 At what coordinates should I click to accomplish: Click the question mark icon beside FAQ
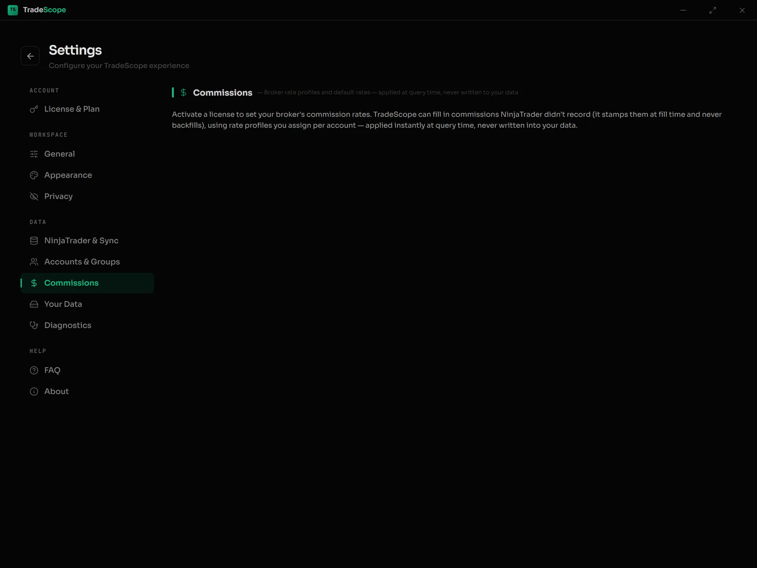point(34,370)
